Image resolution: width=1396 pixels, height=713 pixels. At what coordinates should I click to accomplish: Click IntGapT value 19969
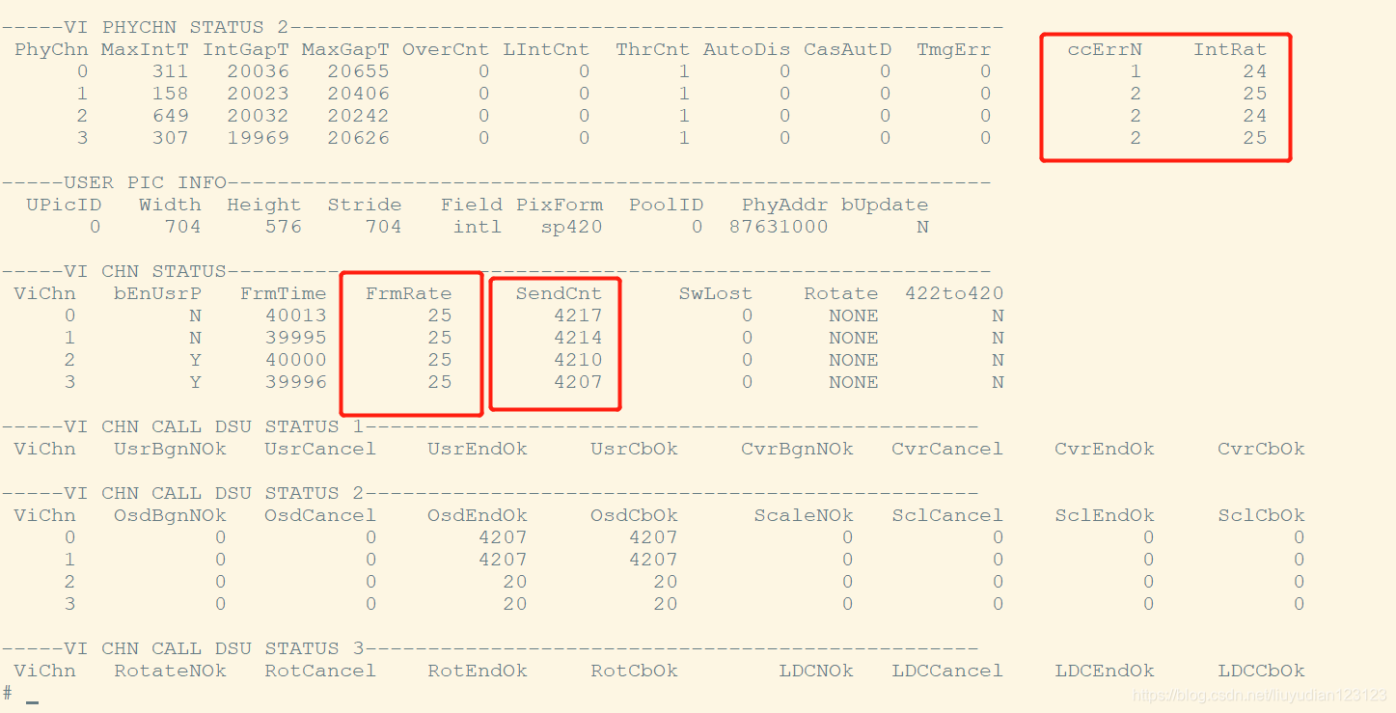point(258,138)
